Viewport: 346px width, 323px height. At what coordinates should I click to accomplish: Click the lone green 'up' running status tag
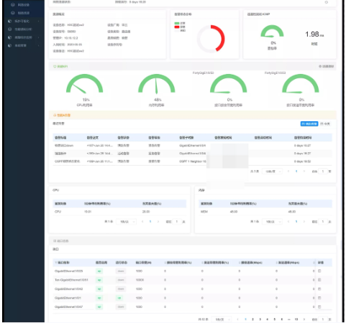click(119, 298)
